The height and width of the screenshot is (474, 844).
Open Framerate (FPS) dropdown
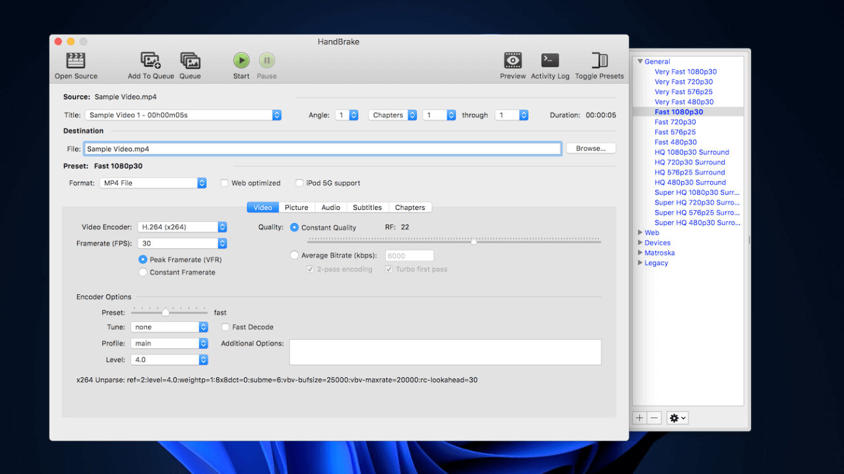click(x=183, y=244)
